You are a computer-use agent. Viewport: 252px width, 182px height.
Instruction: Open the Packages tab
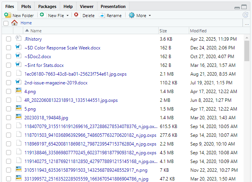pos(47,6)
